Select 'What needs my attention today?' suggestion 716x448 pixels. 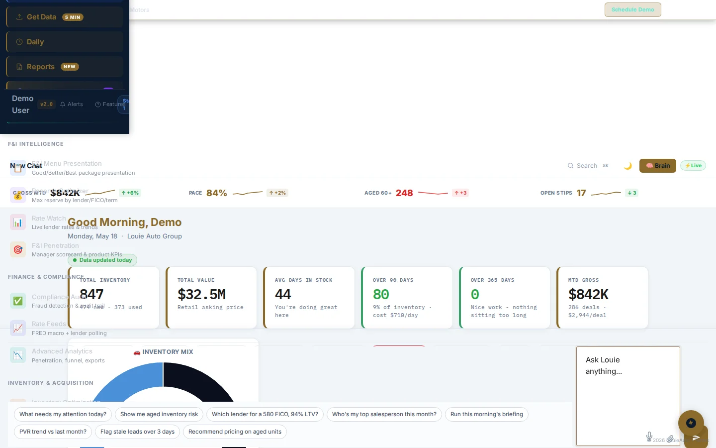point(63,414)
